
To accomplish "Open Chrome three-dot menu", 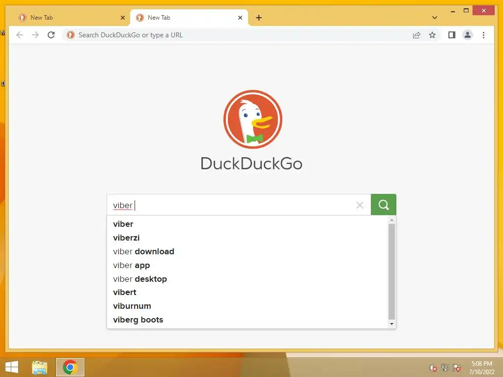I will click(x=483, y=35).
